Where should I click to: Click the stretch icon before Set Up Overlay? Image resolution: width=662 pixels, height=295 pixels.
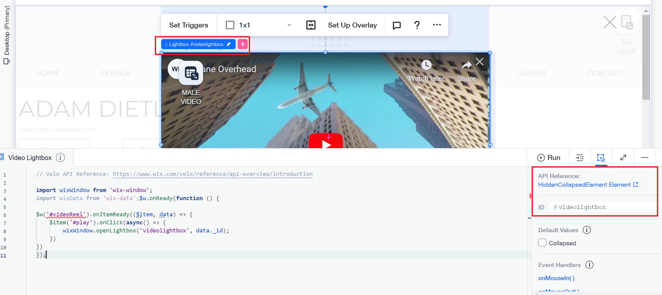tap(311, 25)
